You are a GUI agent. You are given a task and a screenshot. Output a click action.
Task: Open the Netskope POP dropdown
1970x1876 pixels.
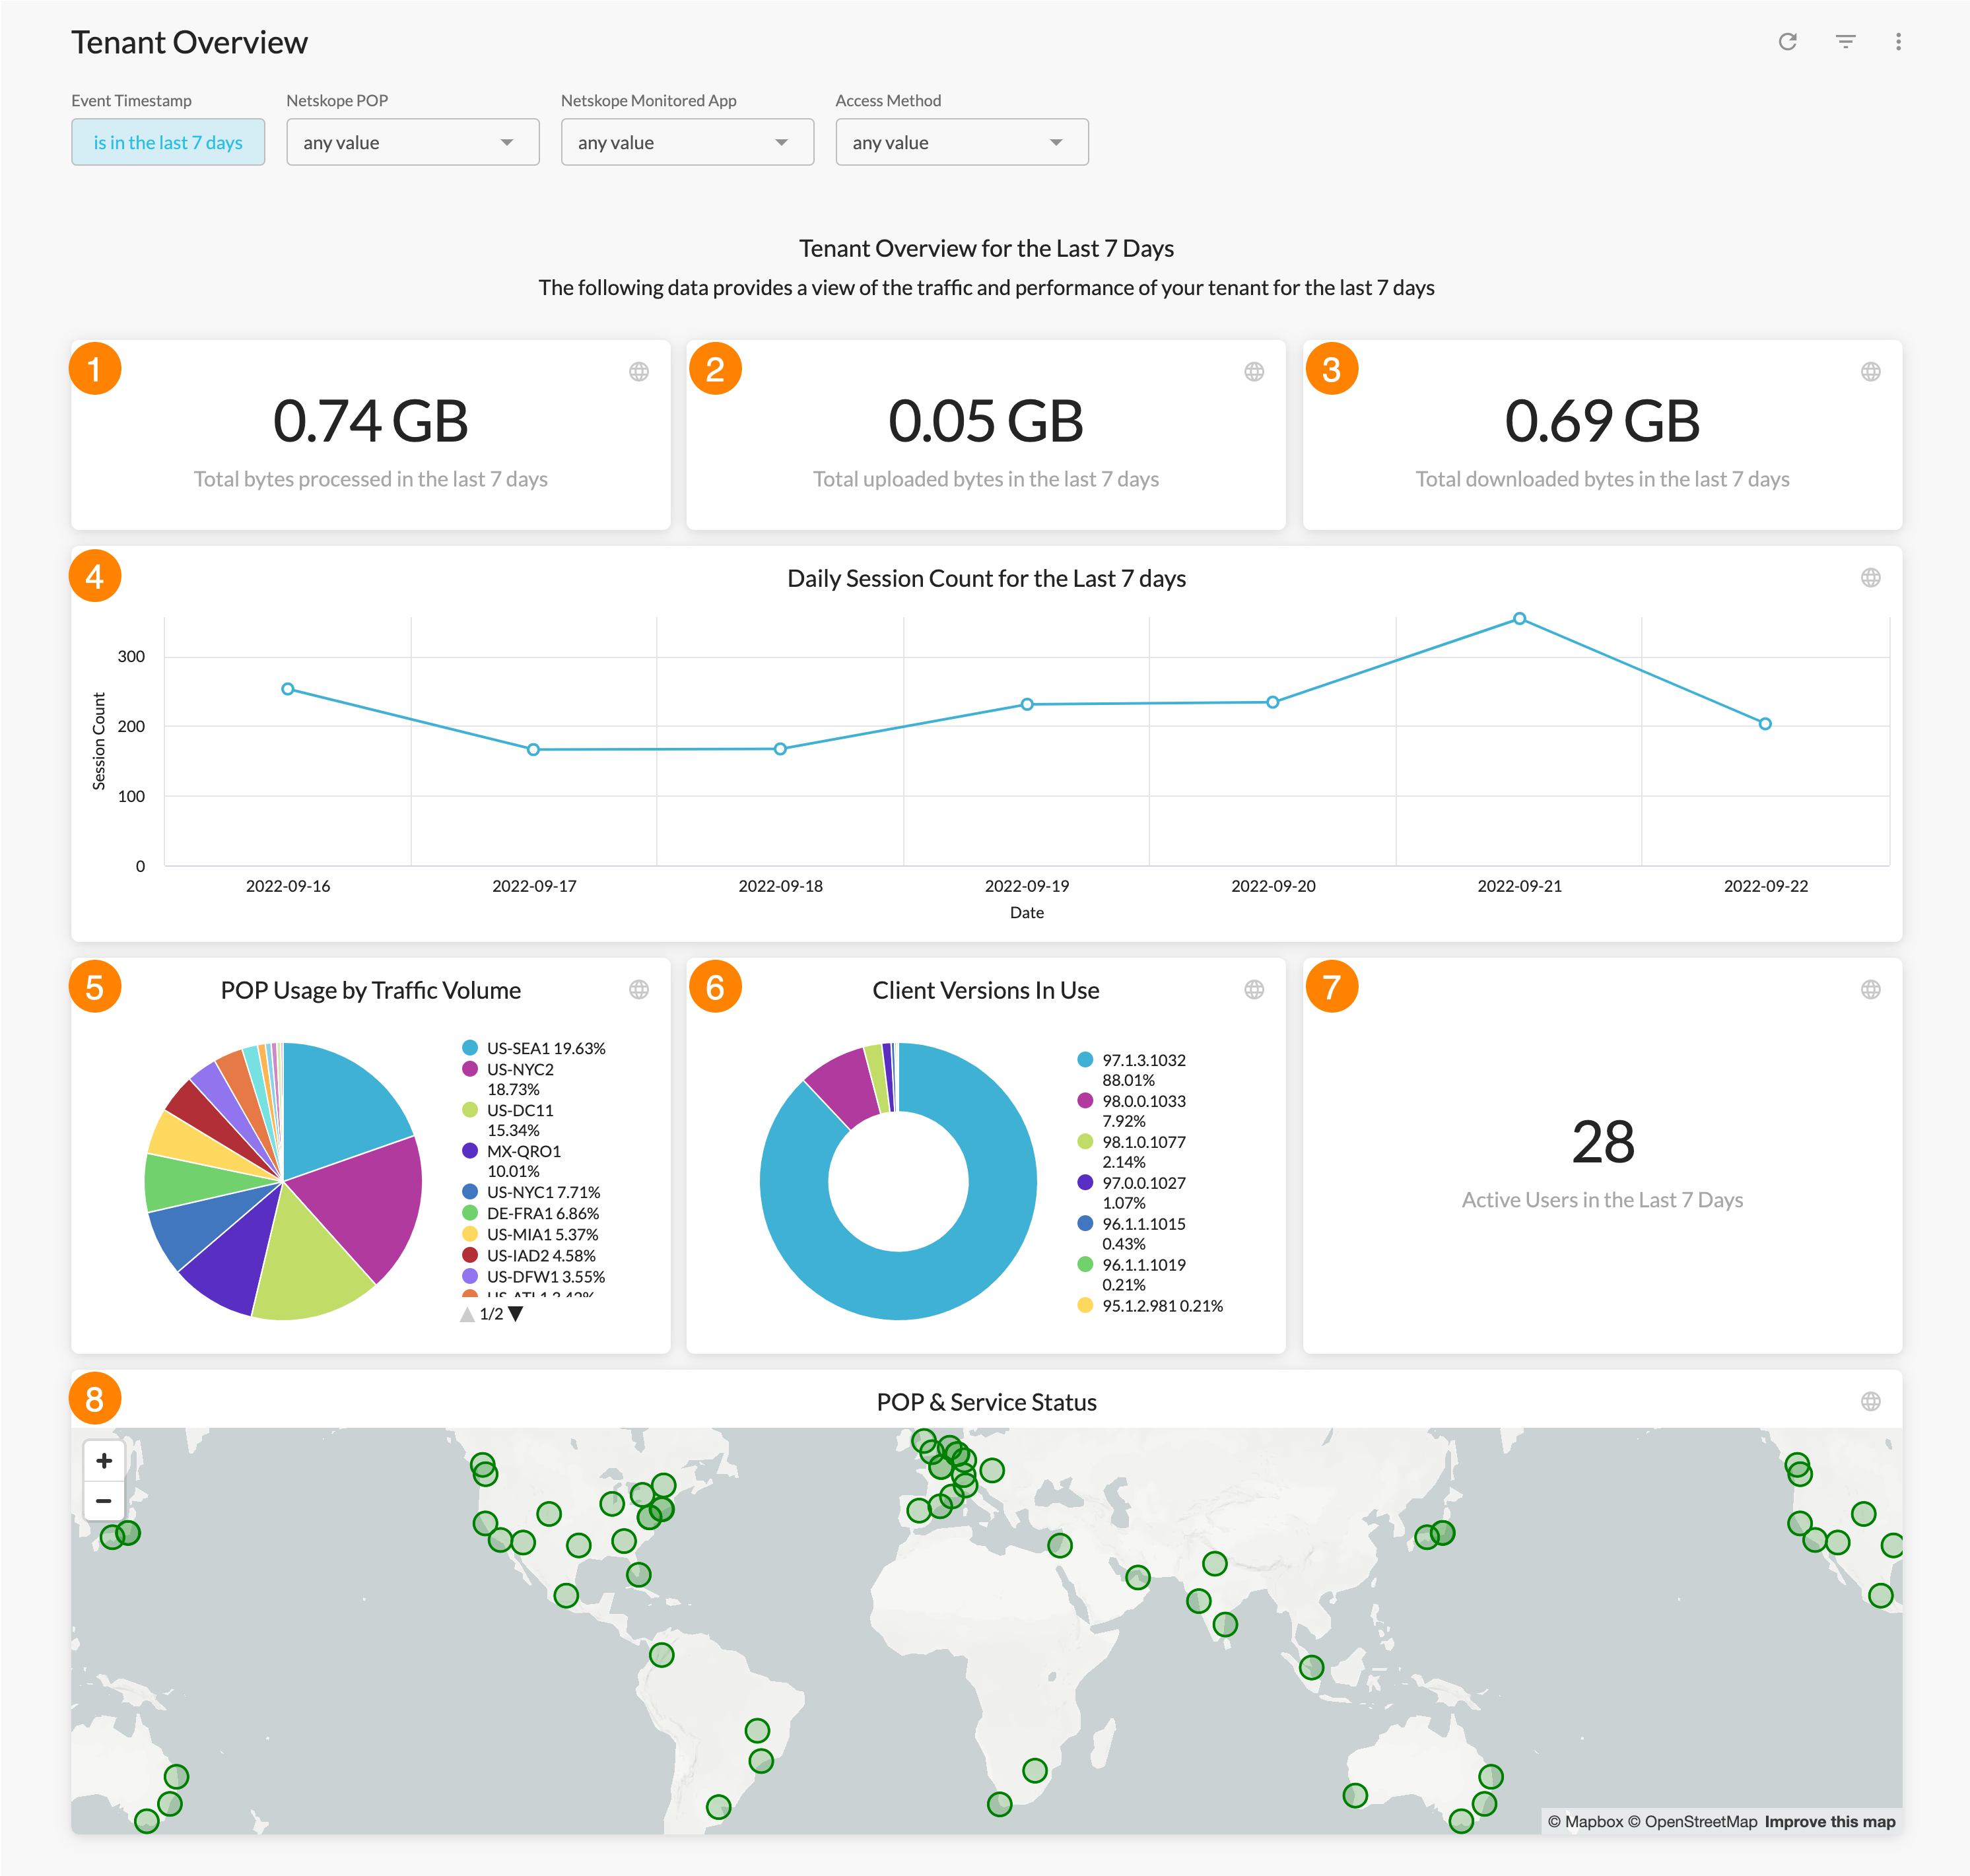(x=412, y=143)
